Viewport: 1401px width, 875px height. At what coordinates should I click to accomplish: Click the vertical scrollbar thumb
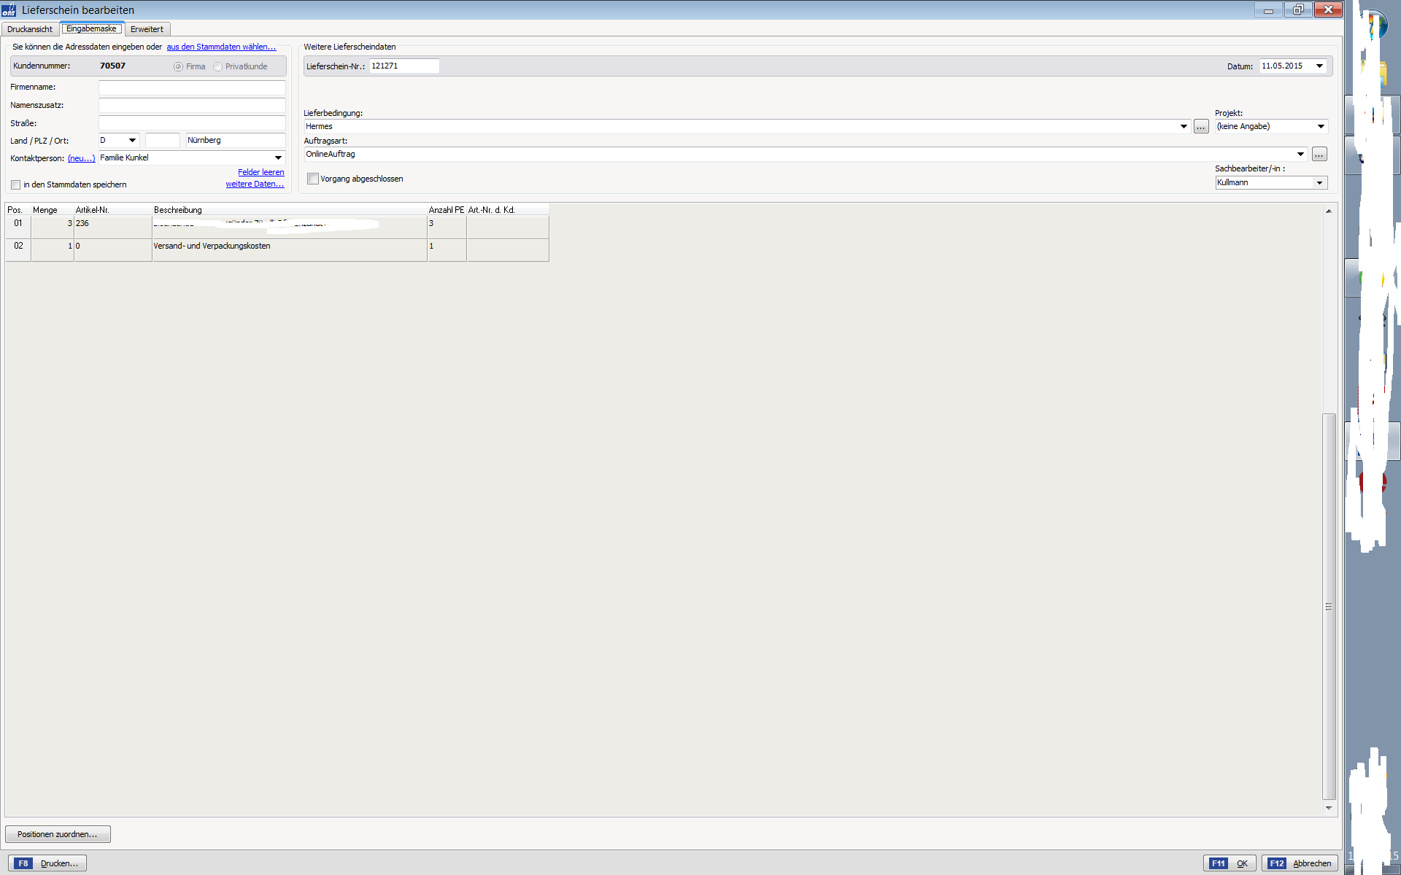[x=1329, y=607]
